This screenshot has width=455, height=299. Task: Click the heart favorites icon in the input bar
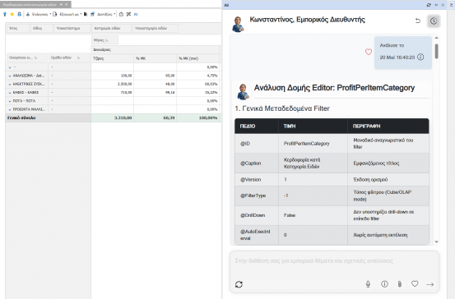(x=415, y=284)
